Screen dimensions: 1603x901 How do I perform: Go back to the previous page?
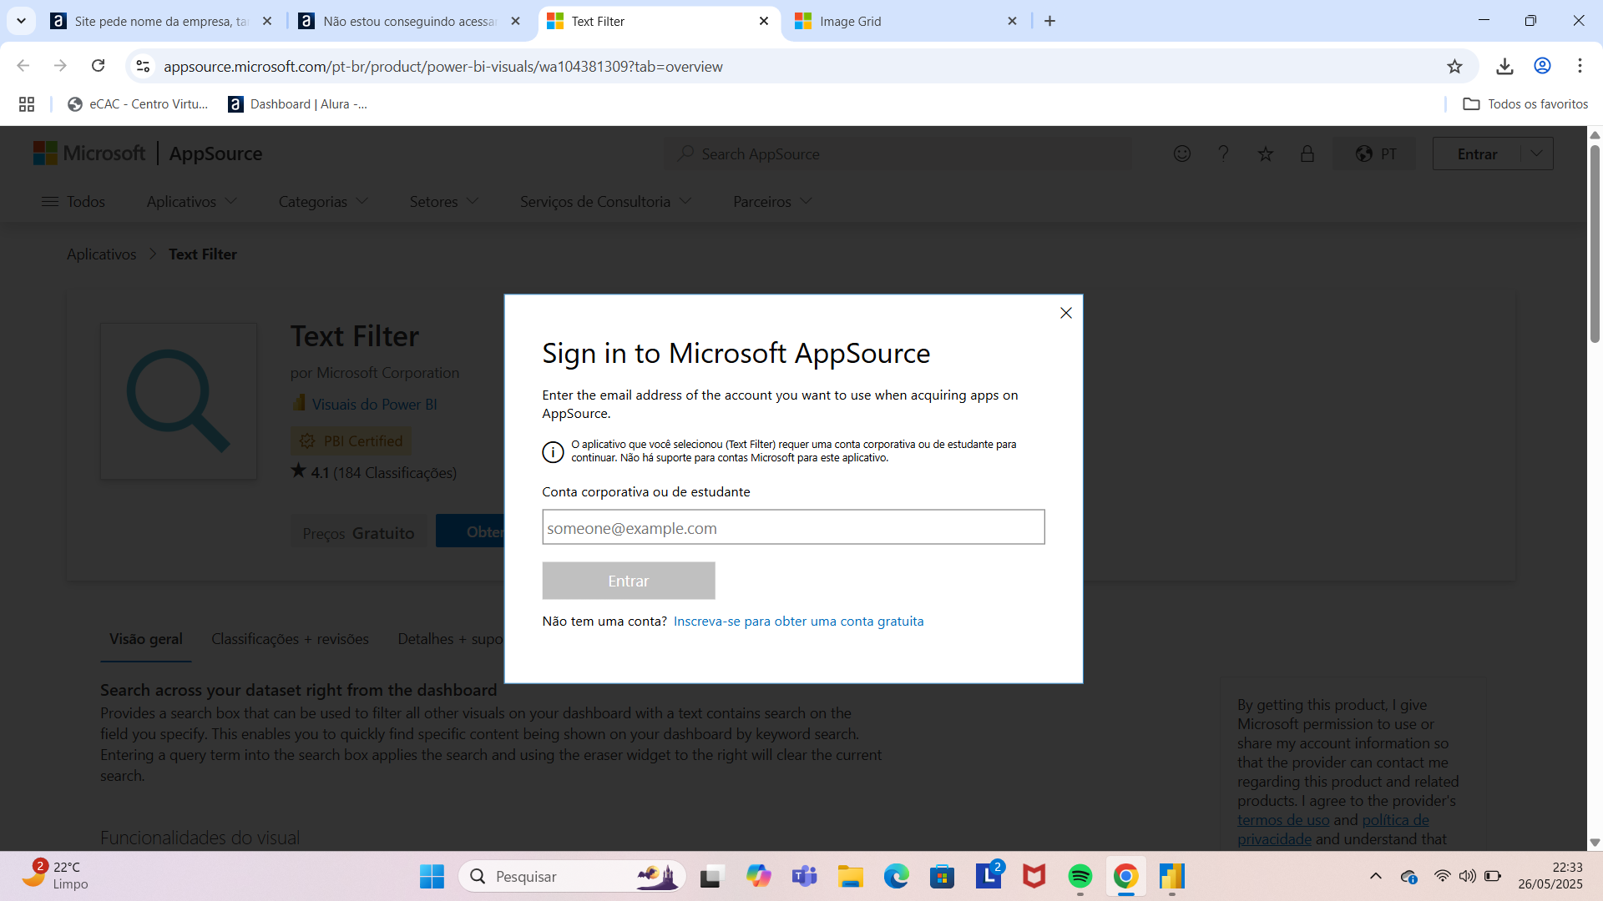[23, 66]
